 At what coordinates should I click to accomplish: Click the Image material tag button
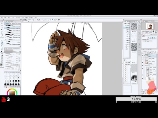(x=127, y=65)
